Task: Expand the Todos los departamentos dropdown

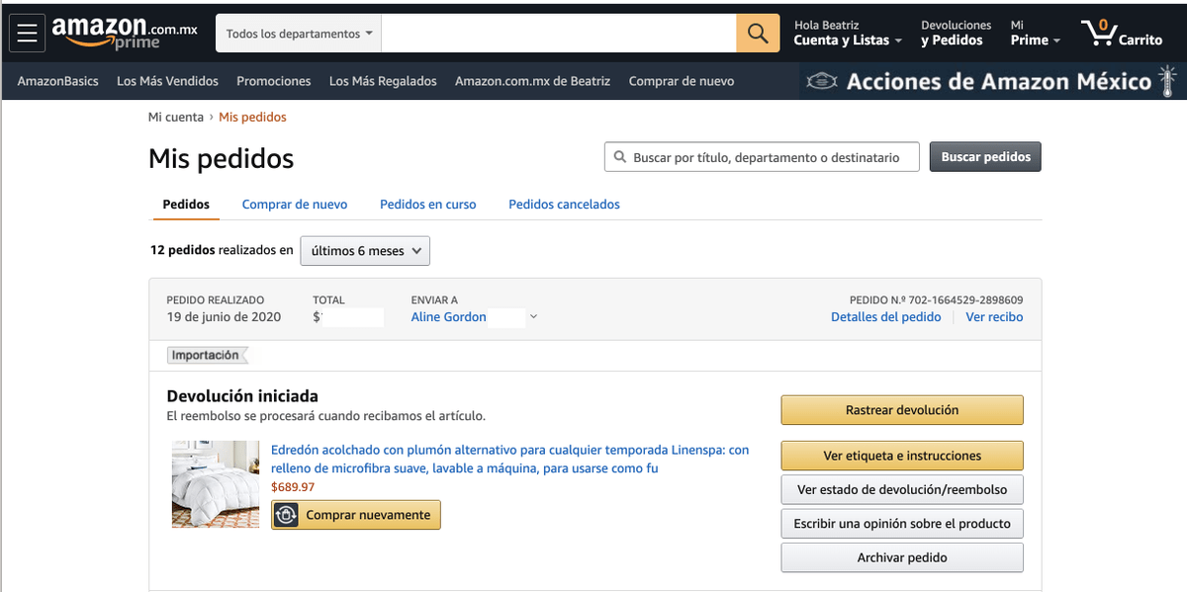Action: coord(300,34)
